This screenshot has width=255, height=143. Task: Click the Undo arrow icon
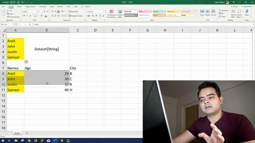click(22, 2)
